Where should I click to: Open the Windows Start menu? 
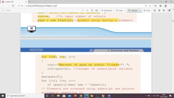tap(3, 96)
